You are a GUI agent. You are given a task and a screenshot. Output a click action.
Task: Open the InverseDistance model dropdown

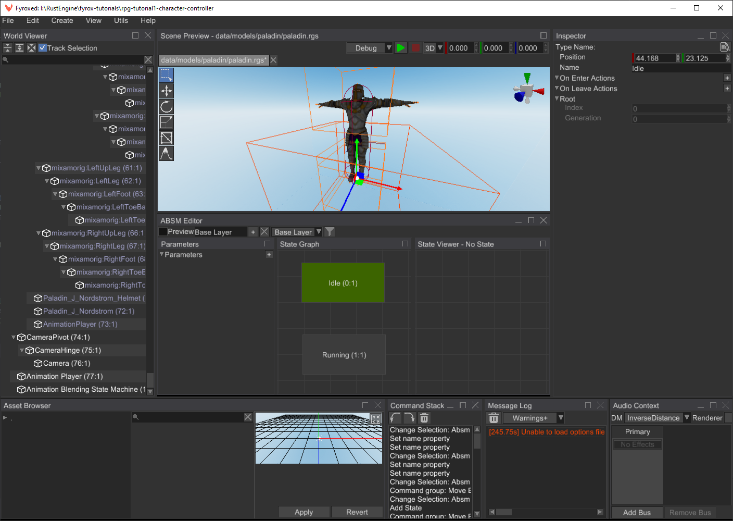click(x=658, y=418)
